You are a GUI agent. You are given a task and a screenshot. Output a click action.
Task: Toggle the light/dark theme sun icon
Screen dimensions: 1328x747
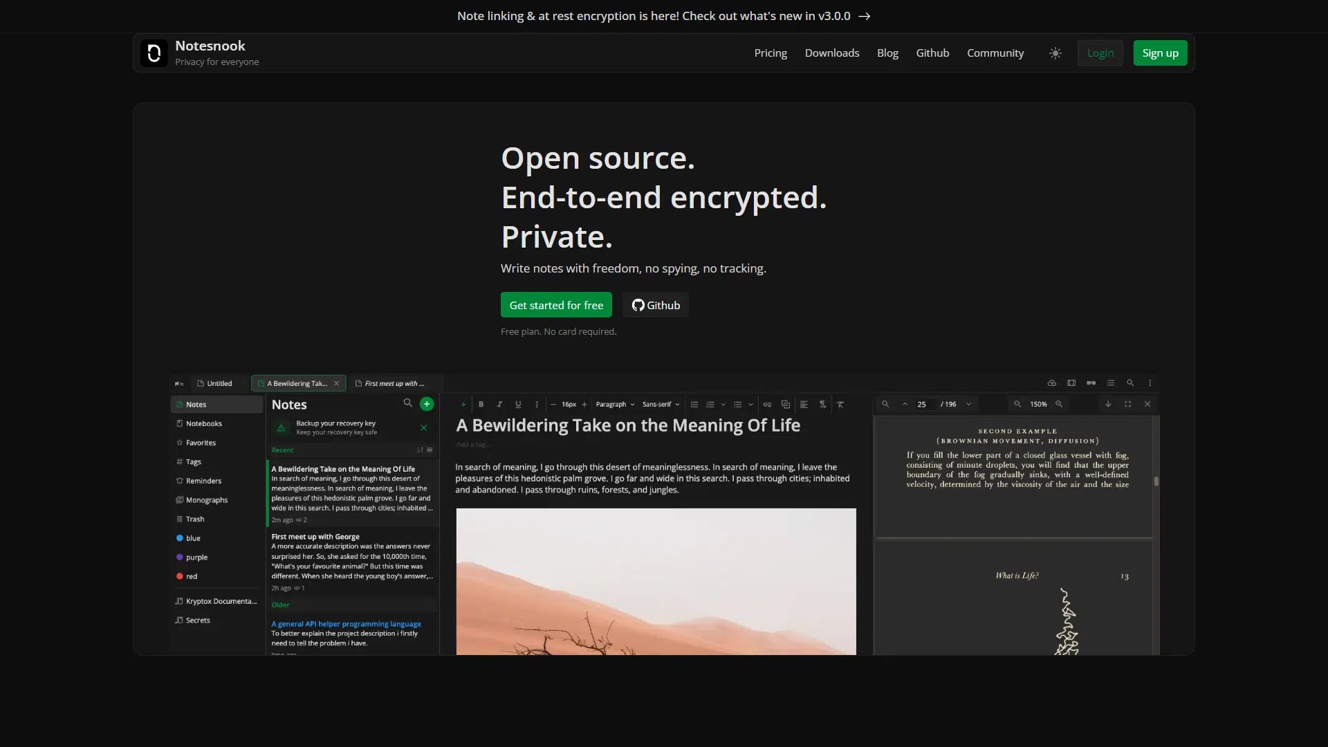click(1055, 53)
